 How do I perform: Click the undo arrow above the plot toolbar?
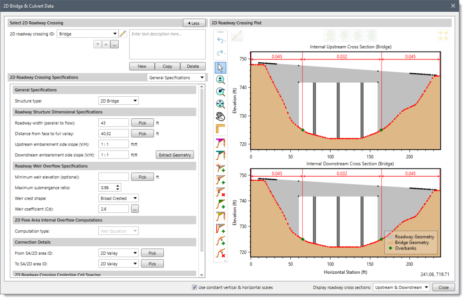(x=220, y=40)
